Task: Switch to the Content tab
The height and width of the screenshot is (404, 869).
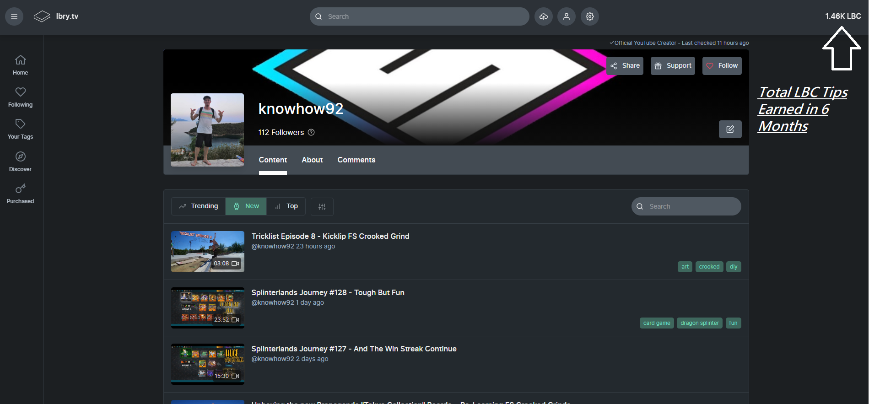Action: (273, 160)
